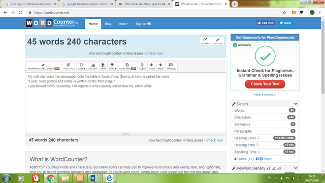The width and height of the screenshot is (325, 183).
Task: Click inside the text editor area
Action: (125, 103)
